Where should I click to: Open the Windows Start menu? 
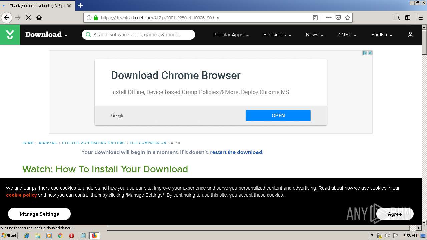point(9,236)
